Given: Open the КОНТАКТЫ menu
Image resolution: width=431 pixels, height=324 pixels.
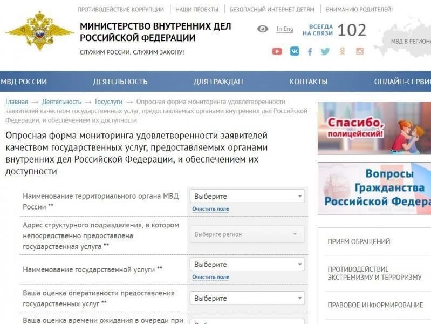Looking at the screenshot, I should (x=309, y=82).
